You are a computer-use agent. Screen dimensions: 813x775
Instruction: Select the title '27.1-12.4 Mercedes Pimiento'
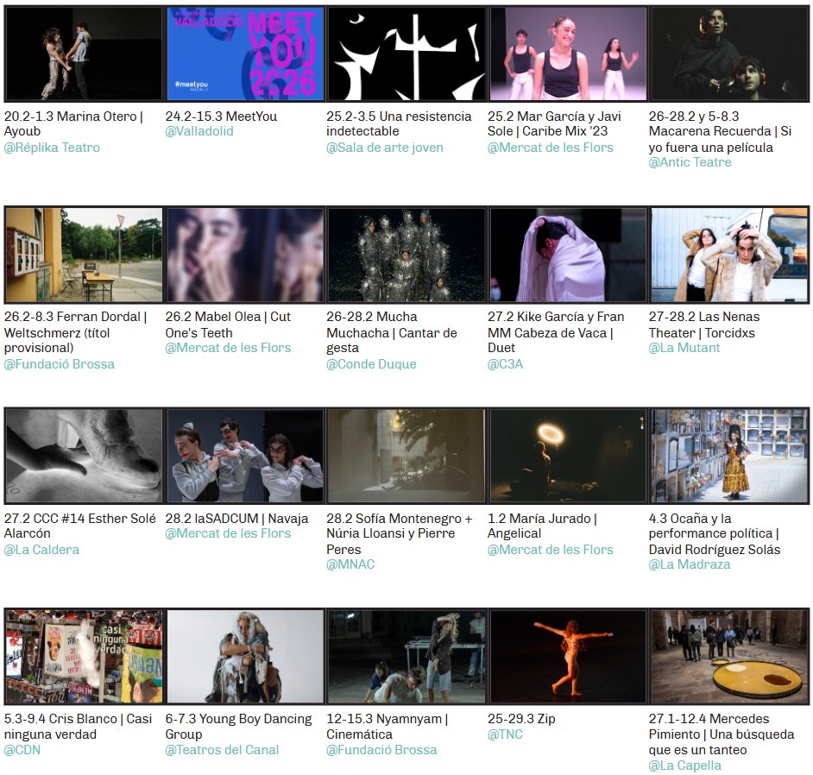click(x=721, y=734)
